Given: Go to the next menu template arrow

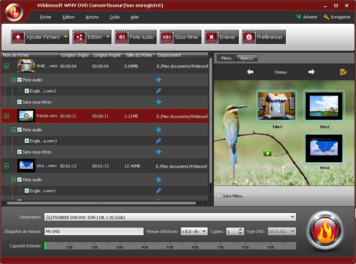Looking at the screenshot, I should [x=312, y=72].
